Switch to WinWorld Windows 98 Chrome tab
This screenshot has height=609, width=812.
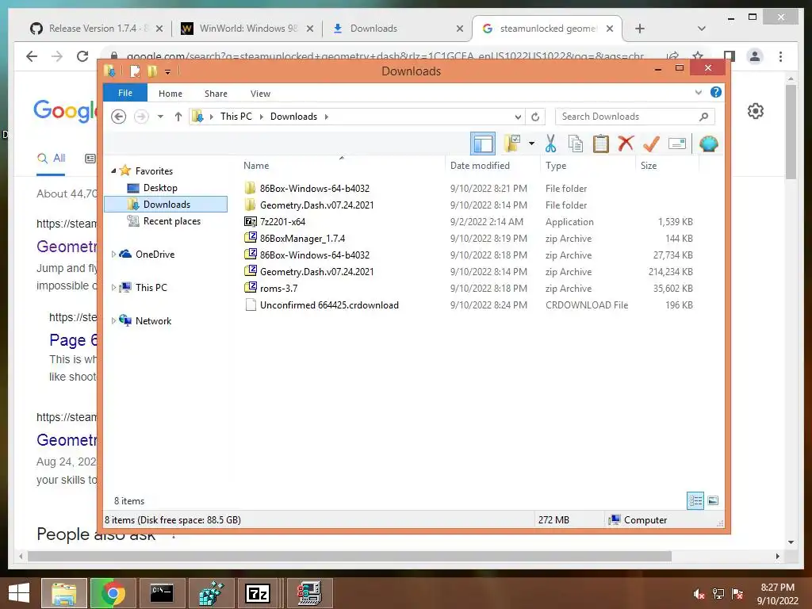tap(247, 29)
